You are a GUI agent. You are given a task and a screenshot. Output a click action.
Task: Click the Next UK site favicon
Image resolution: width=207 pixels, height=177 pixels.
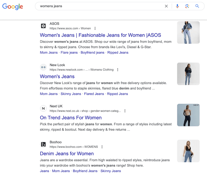pyautogui.click(x=43, y=108)
